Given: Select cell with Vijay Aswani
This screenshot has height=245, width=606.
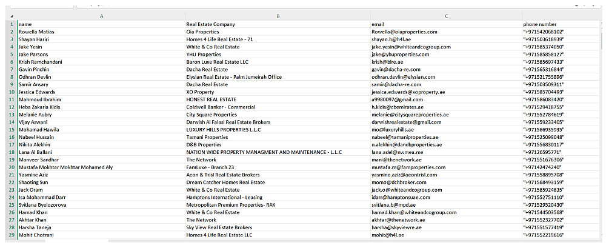Looking at the screenshot, I should 101,122.
